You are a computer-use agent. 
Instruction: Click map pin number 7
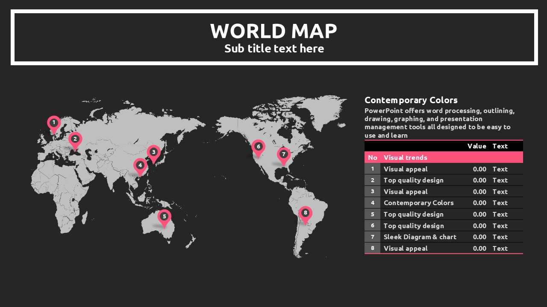click(283, 155)
